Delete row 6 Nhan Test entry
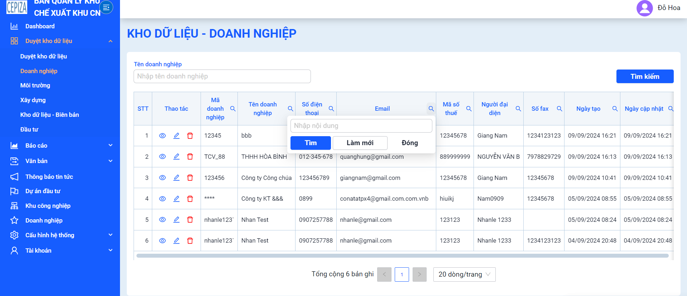 coord(190,240)
